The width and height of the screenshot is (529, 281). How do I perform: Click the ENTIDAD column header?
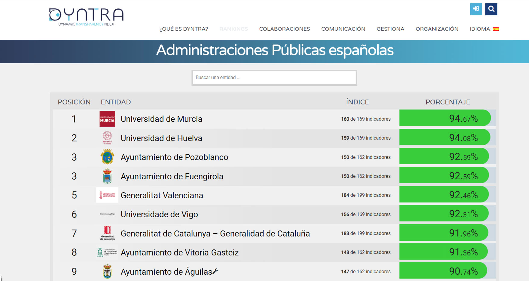(x=116, y=102)
